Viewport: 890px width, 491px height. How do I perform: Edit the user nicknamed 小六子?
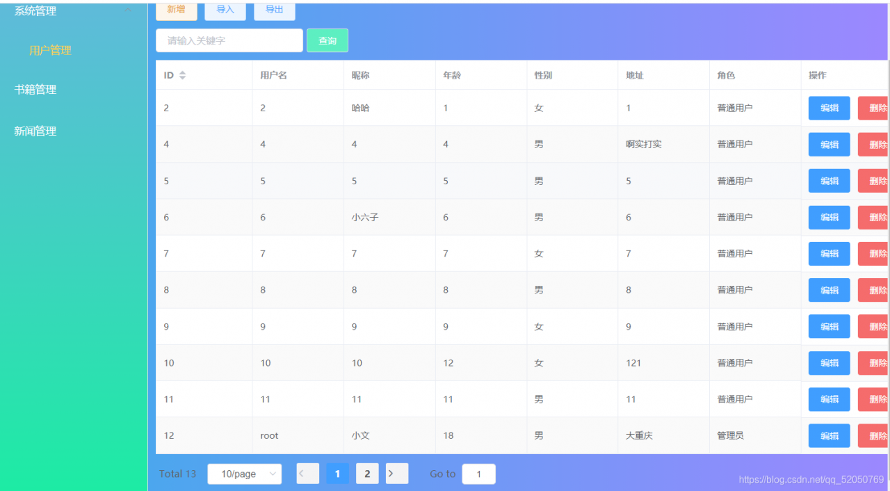click(x=829, y=217)
